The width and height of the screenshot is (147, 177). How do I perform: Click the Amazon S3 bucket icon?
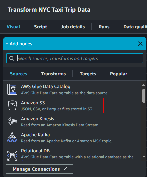[12, 105]
